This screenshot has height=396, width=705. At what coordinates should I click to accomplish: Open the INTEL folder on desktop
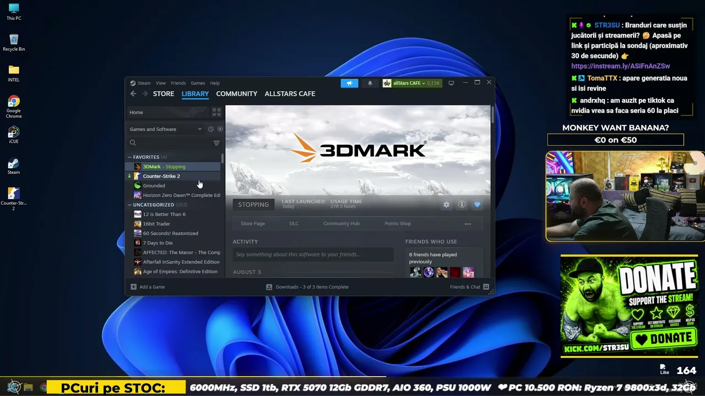(x=14, y=74)
